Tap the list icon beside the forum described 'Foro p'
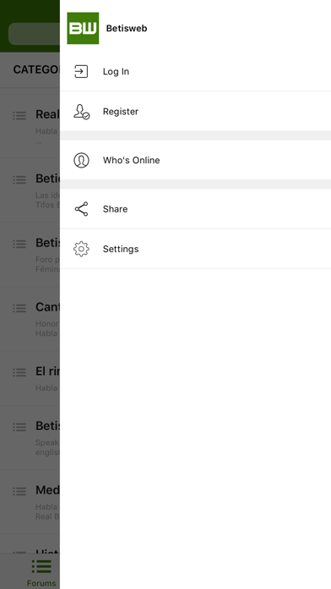Screen dimensions: 331x589 pos(19,244)
